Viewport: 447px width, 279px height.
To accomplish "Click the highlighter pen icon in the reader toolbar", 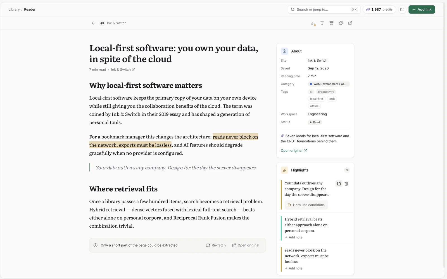I will (x=313, y=23).
